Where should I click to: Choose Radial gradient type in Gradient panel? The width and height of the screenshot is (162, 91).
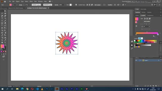(147, 18)
